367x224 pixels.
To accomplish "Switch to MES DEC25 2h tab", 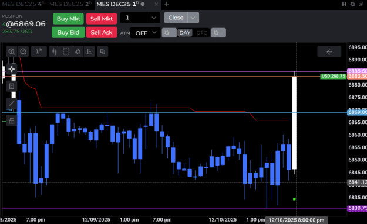I will (x=70, y=4).
